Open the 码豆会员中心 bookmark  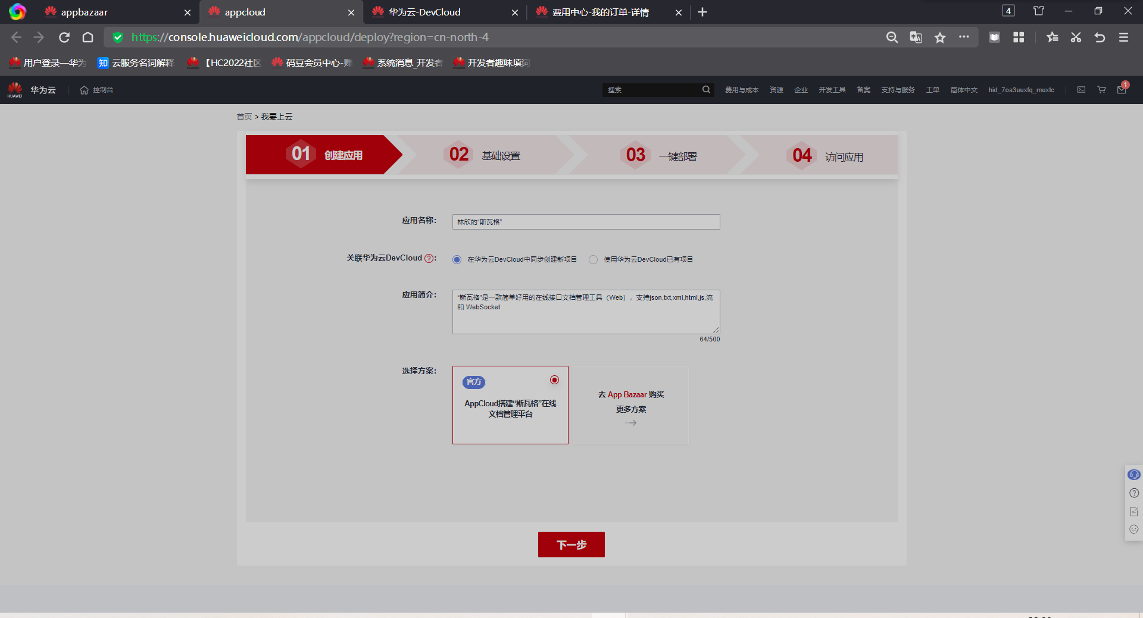pyautogui.click(x=312, y=62)
